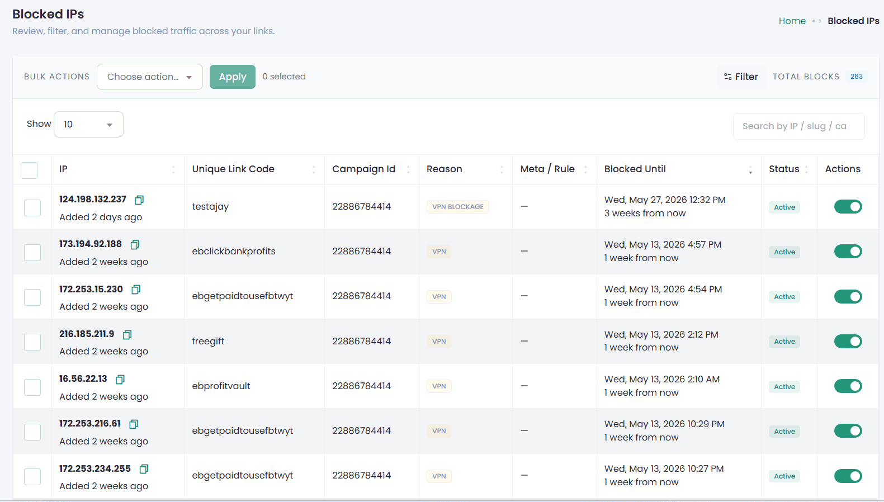This screenshot has height=502, width=884.
Task: Select row checkbox for 16.56.22.13
Action: 32,387
